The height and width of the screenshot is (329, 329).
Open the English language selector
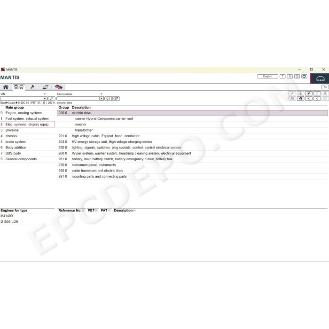267,76
